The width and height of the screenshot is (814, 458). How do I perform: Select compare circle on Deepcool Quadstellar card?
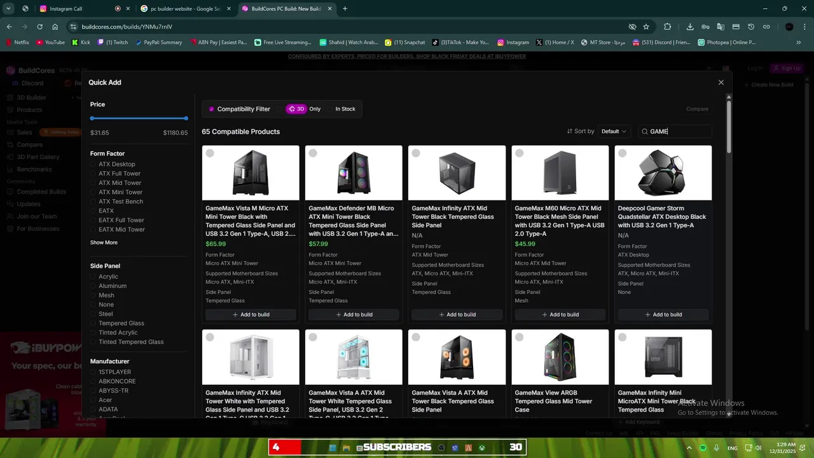[622, 153]
